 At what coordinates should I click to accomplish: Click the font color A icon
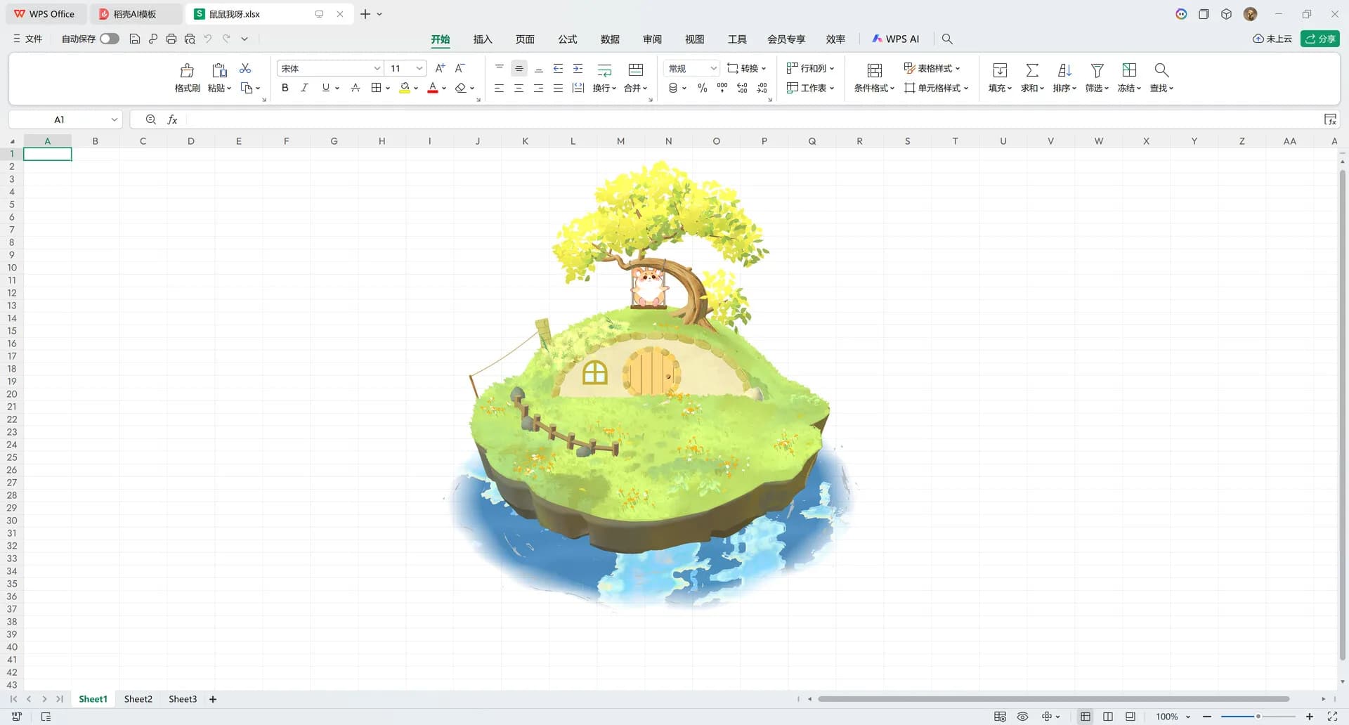433,88
